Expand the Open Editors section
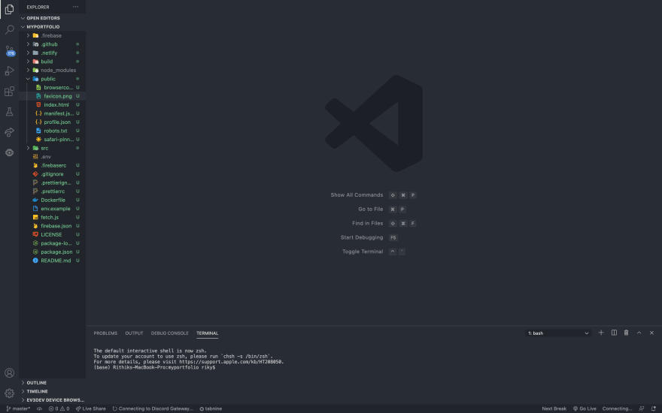The image size is (662, 413). 53,18
